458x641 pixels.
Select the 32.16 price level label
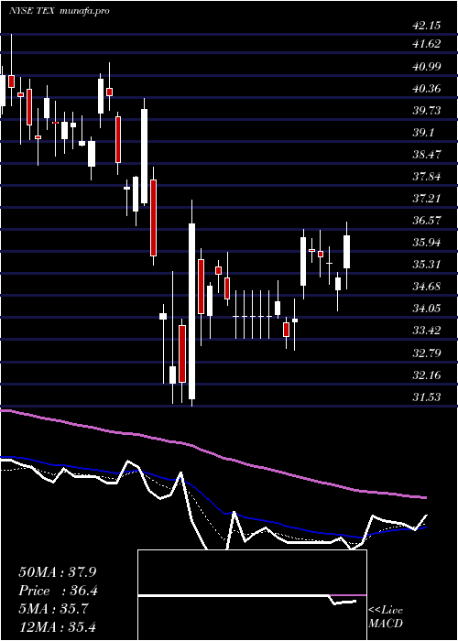426,375
